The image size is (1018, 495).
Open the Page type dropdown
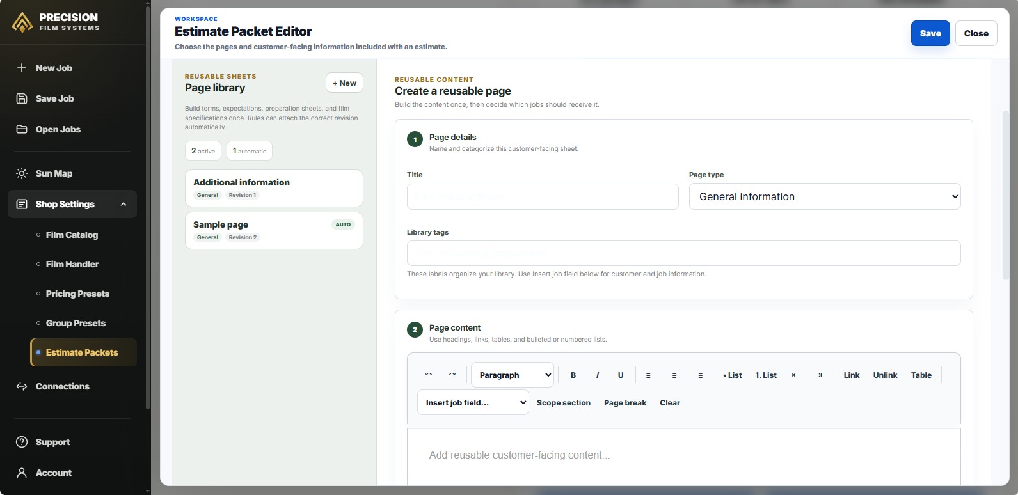[x=825, y=196]
